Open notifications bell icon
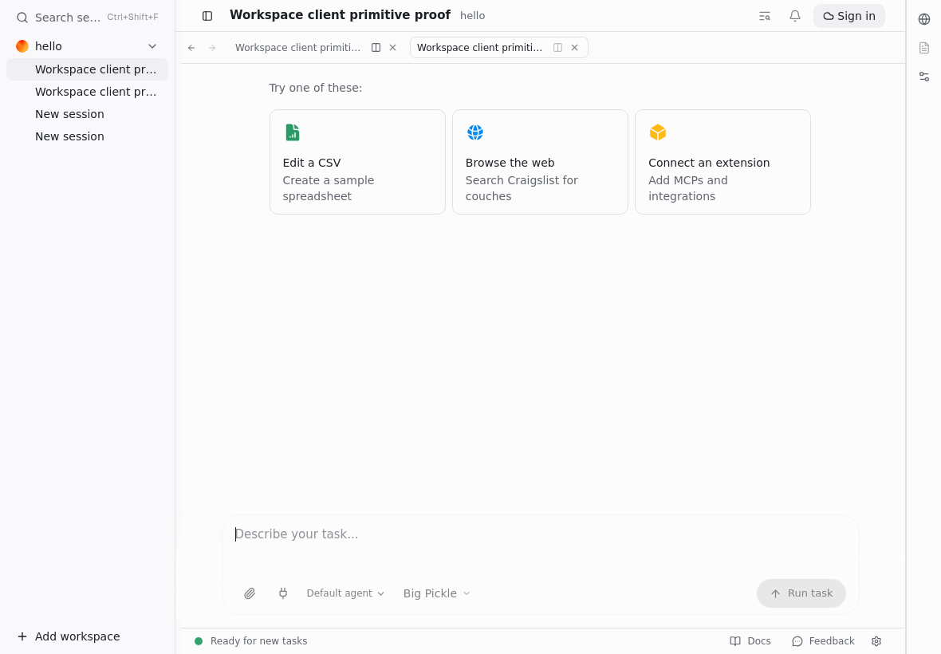The height and width of the screenshot is (654, 941). [x=794, y=16]
